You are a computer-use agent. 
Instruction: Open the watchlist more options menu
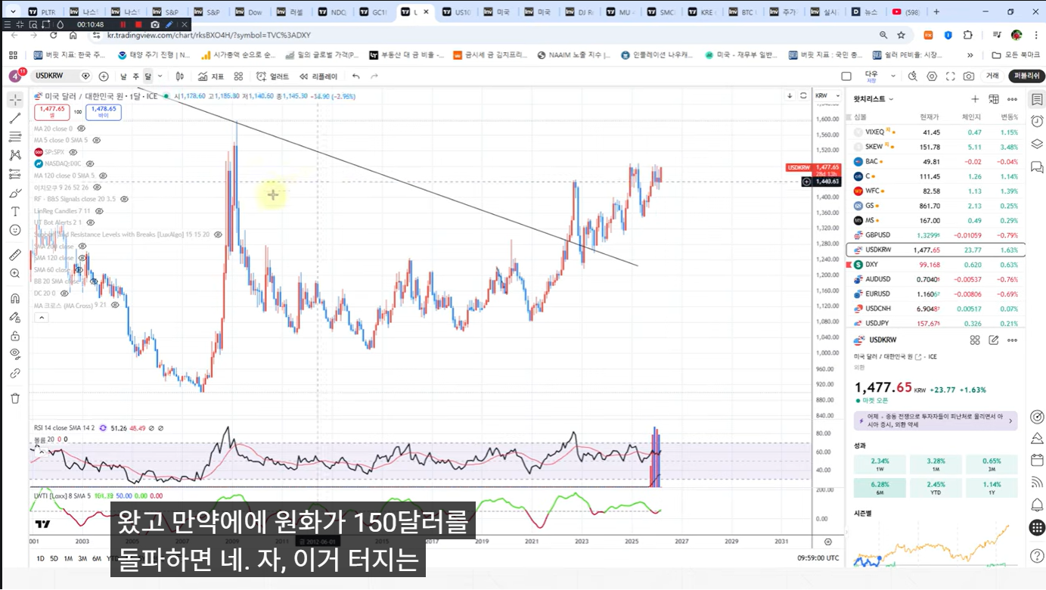click(x=1013, y=99)
